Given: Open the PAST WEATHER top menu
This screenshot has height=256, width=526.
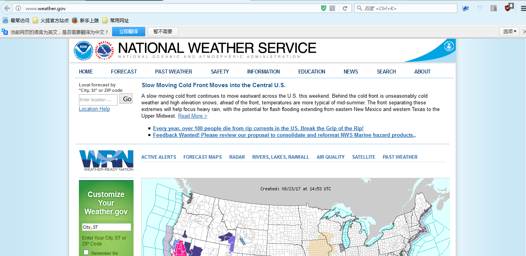Looking at the screenshot, I should click(x=173, y=72).
